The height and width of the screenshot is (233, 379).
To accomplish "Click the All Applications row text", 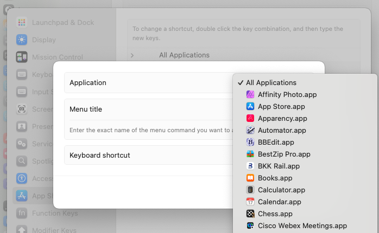I will click(x=184, y=55).
